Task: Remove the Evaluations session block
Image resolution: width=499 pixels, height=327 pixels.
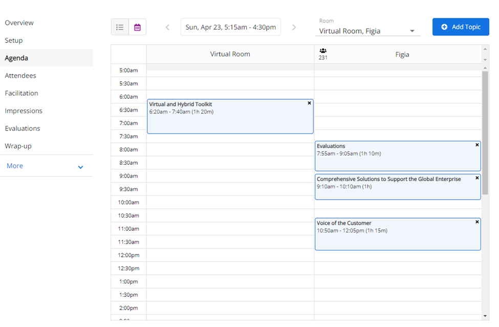Action: 477,145
